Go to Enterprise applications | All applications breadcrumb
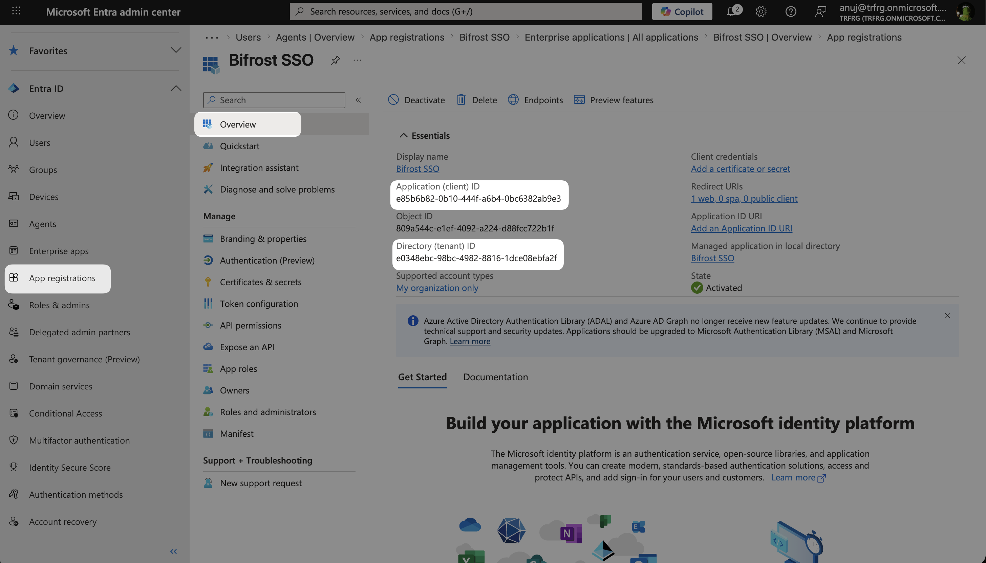The width and height of the screenshot is (986, 563). pyautogui.click(x=612, y=37)
